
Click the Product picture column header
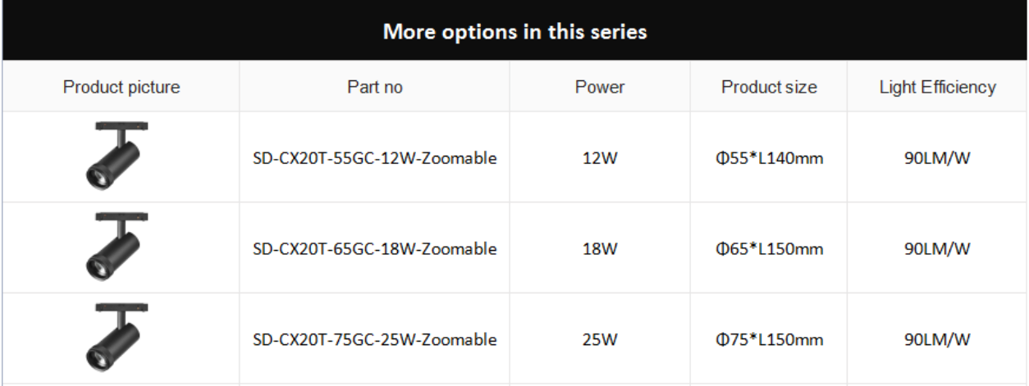[121, 87]
